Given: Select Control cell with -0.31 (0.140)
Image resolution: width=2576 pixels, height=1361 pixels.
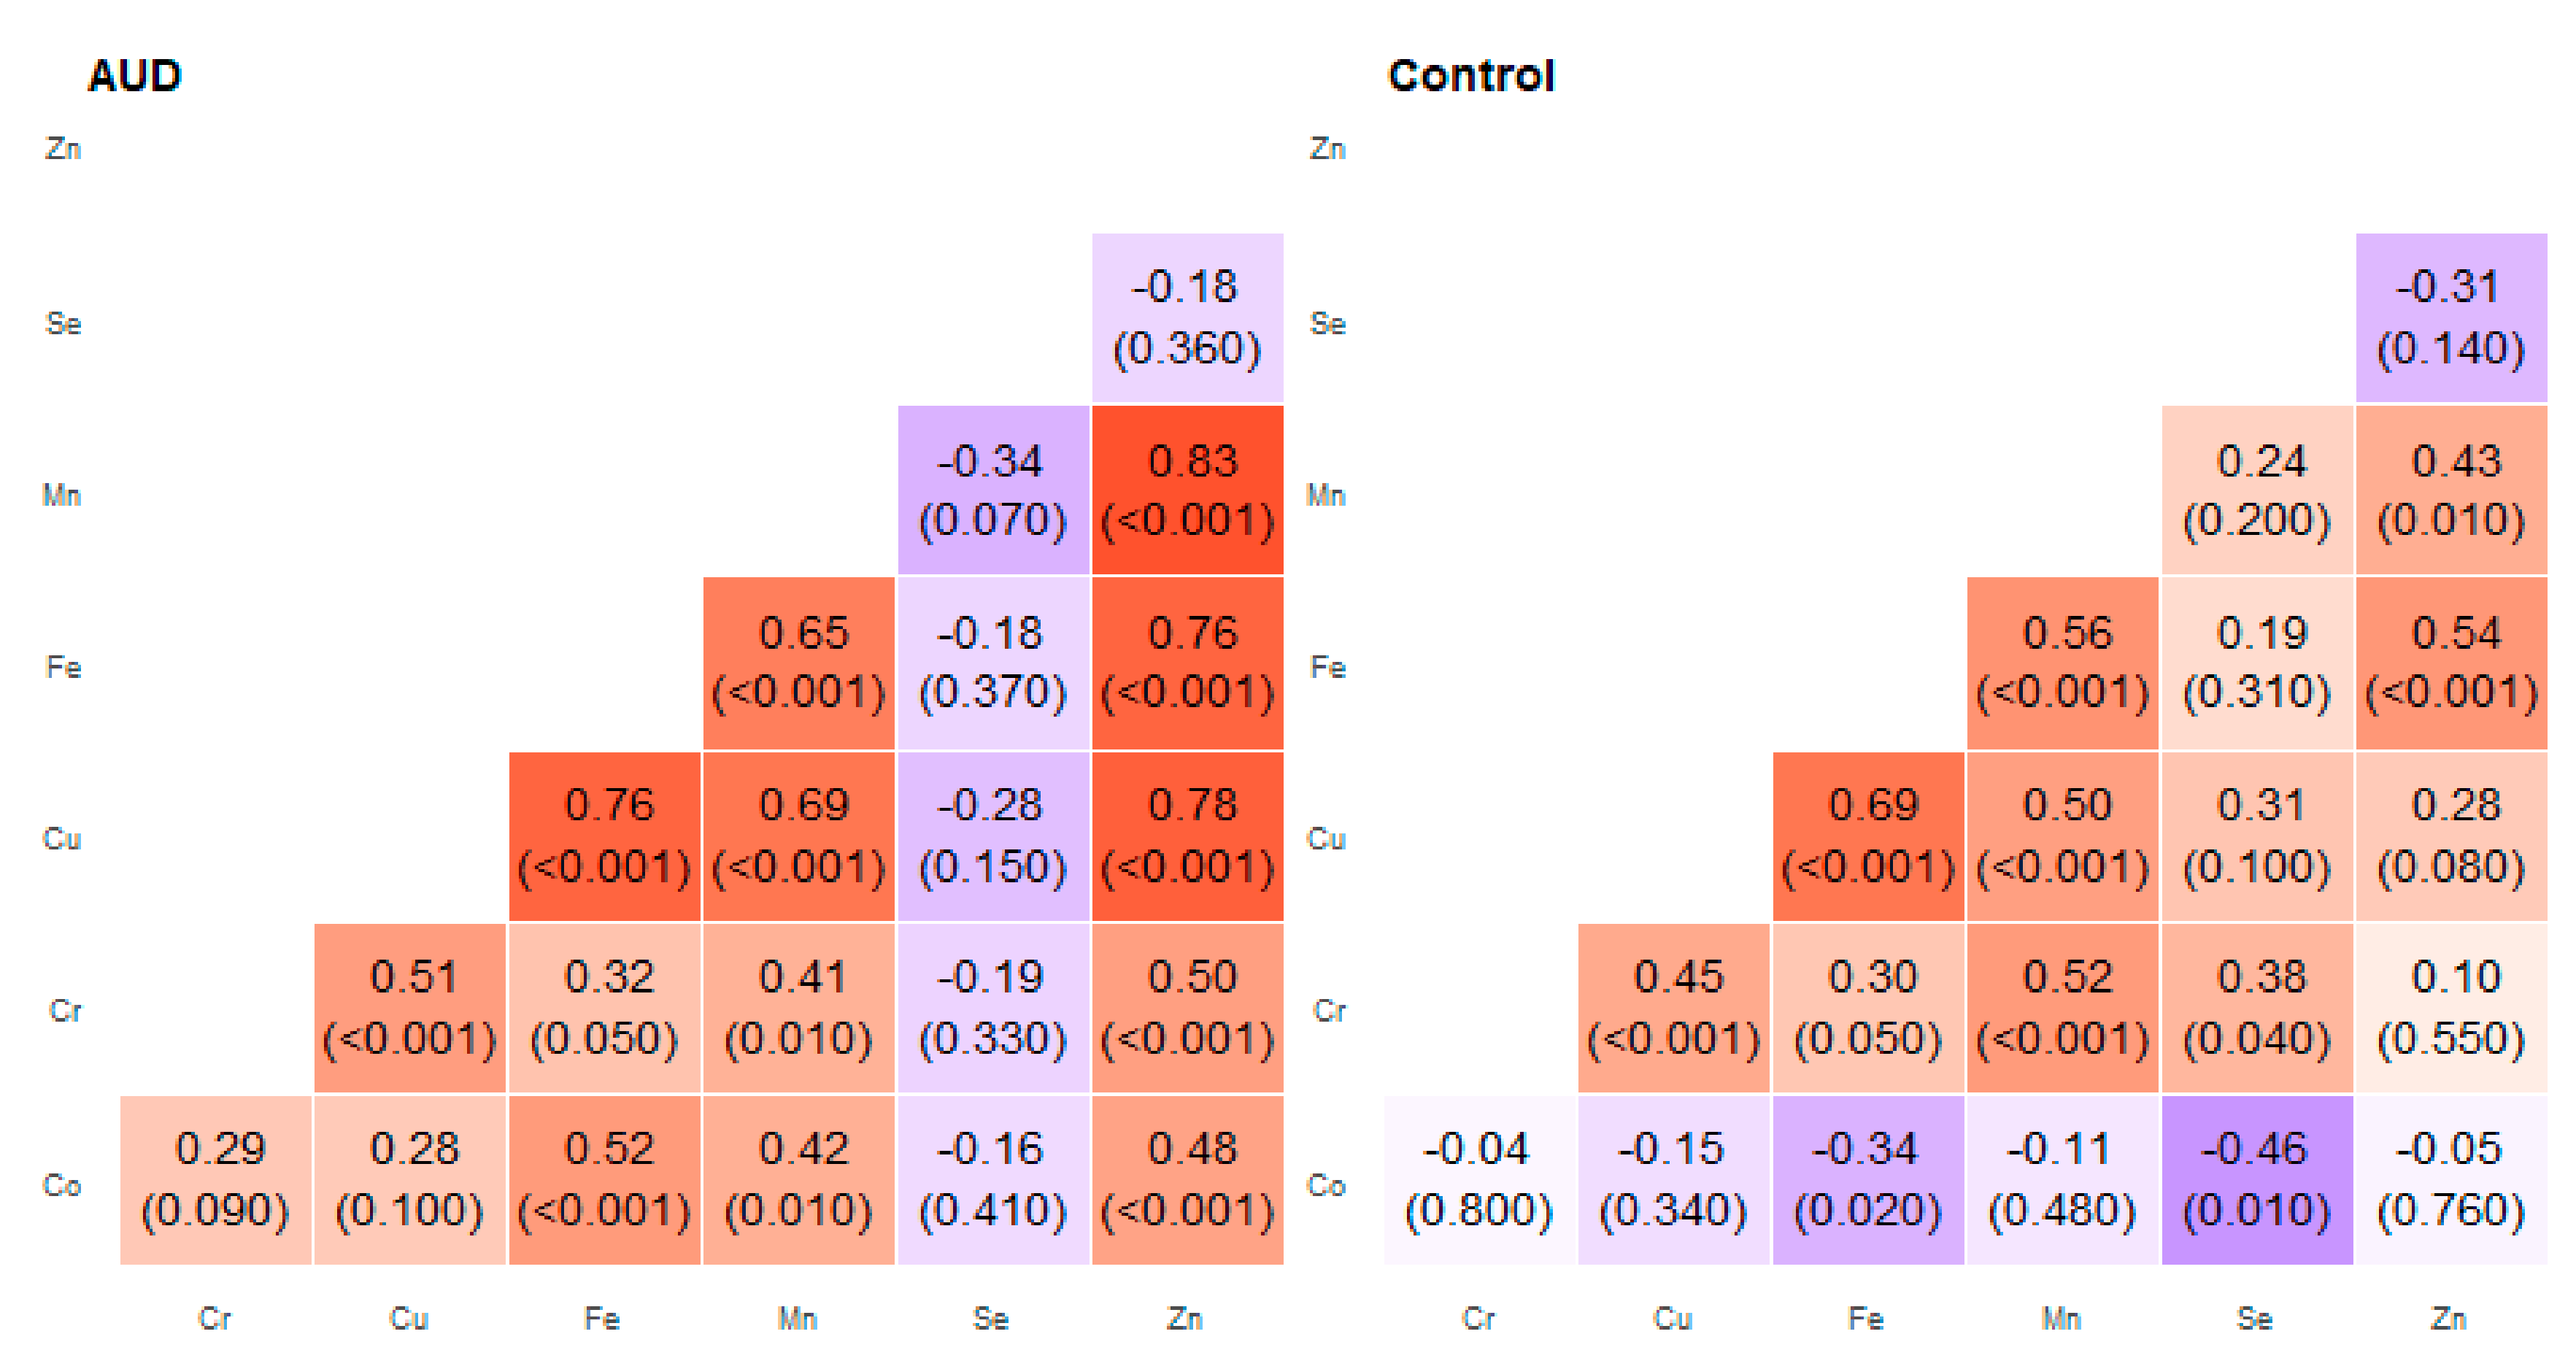Looking at the screenshot, I should coord(2451,318).
